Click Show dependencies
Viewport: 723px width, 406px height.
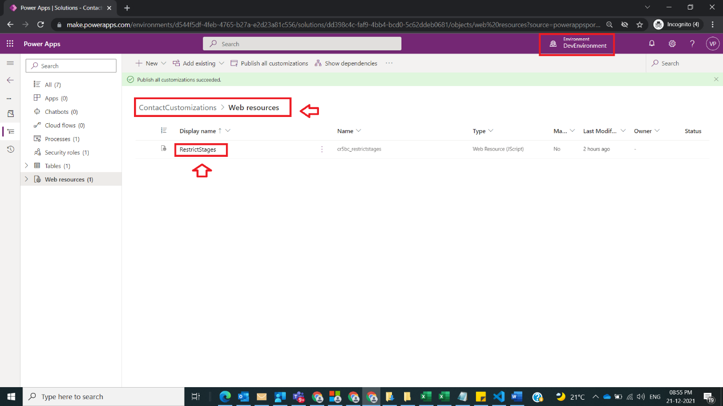coord(346,63)
